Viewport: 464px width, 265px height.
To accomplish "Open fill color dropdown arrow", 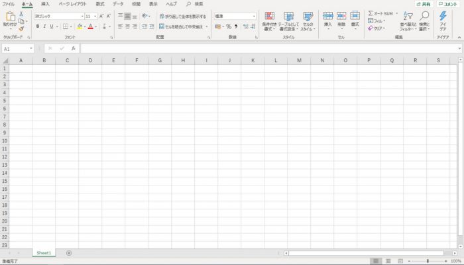I will [85, 26].
